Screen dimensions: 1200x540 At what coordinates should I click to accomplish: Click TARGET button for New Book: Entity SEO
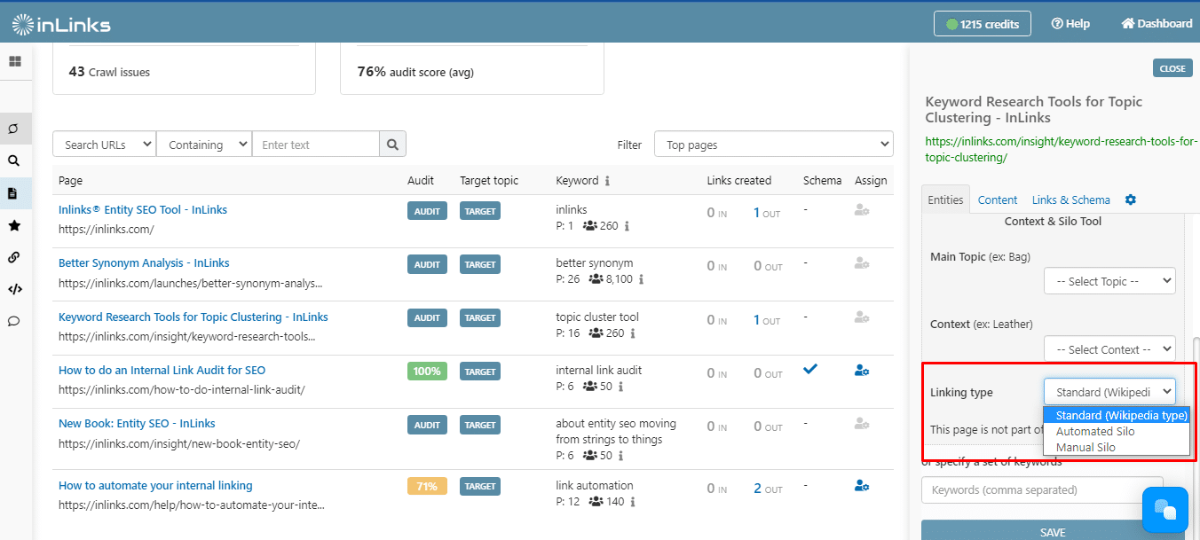click(480, 425)
